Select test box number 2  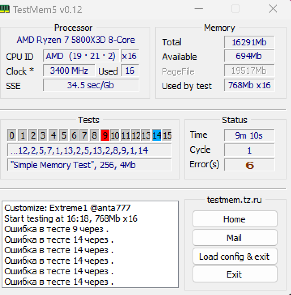tap(33, 135)
